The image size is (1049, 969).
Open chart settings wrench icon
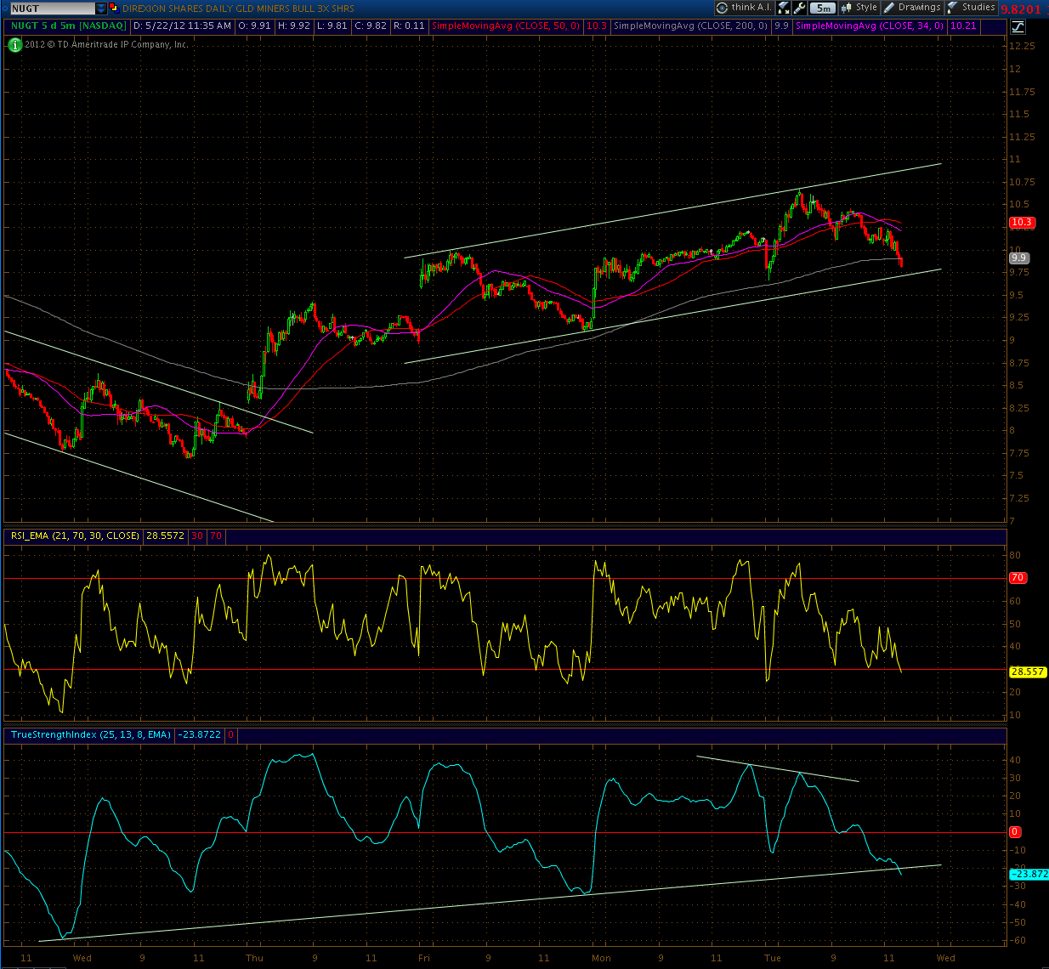tap(799, 8)
